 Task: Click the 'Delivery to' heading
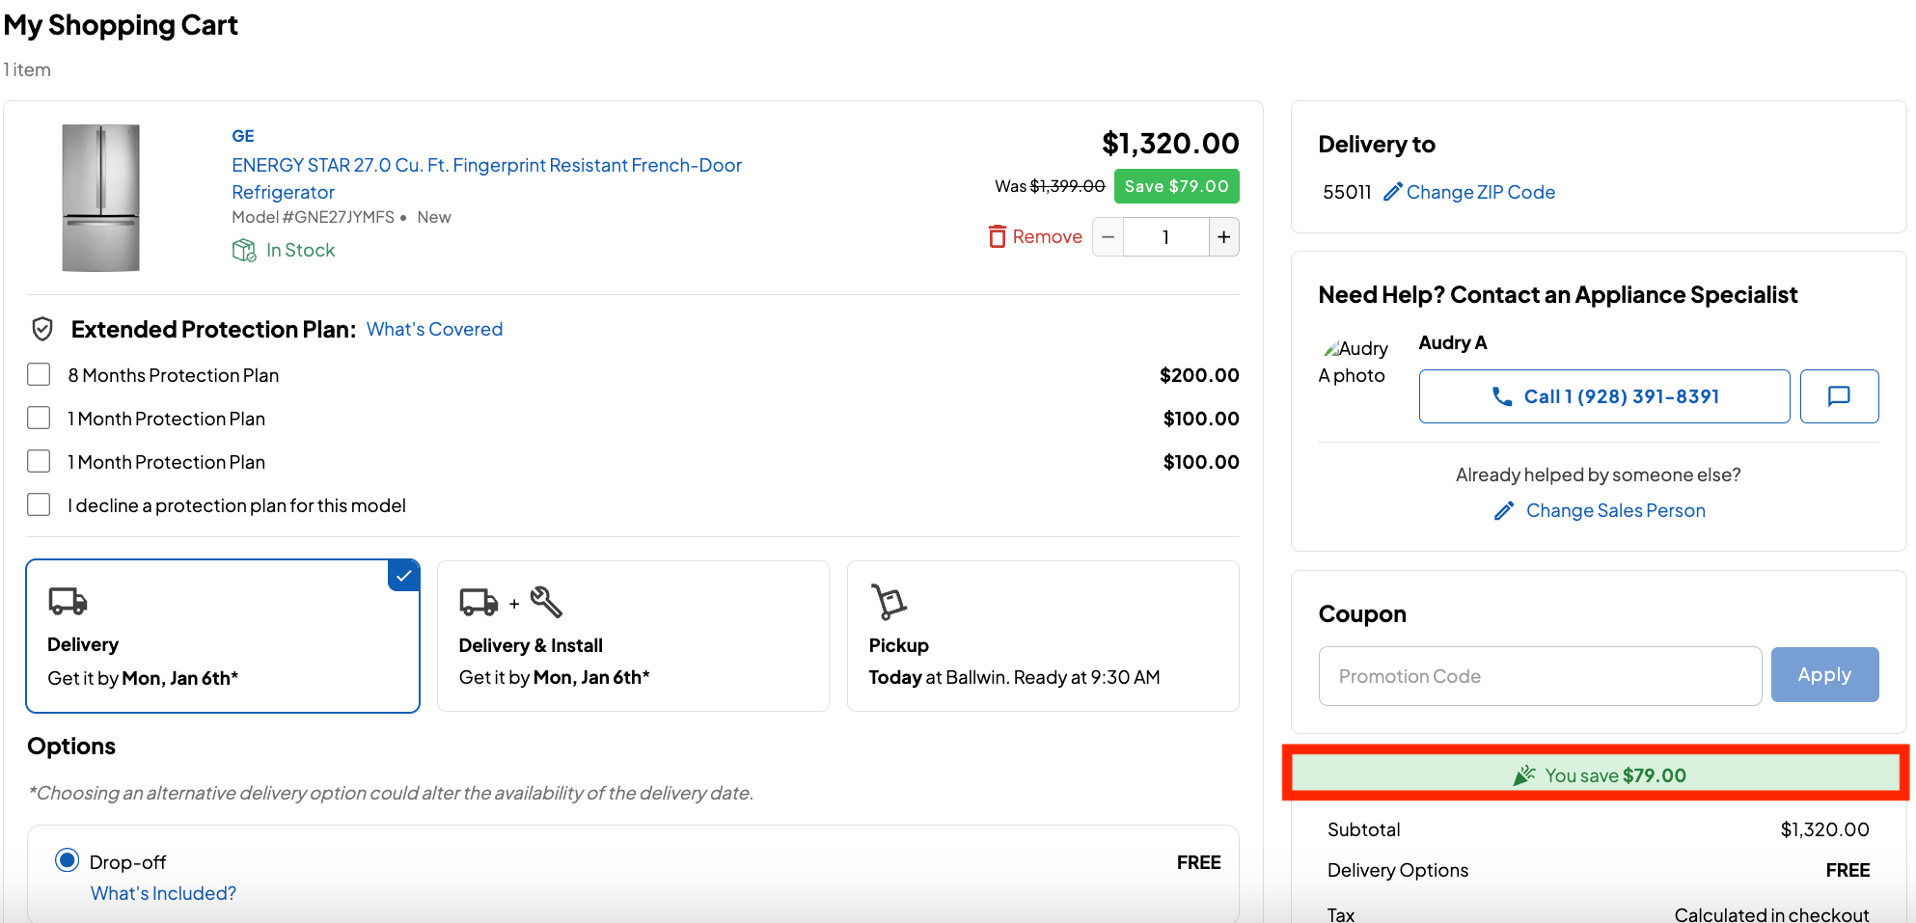tap(1377, 145)
